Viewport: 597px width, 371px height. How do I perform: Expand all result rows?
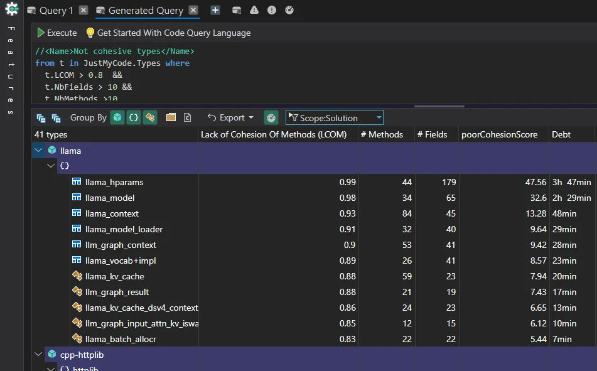click(x=56, y=118)
